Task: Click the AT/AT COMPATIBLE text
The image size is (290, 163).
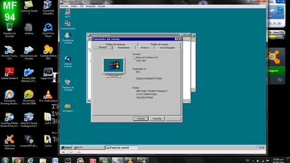Action: tap(146, 94)
